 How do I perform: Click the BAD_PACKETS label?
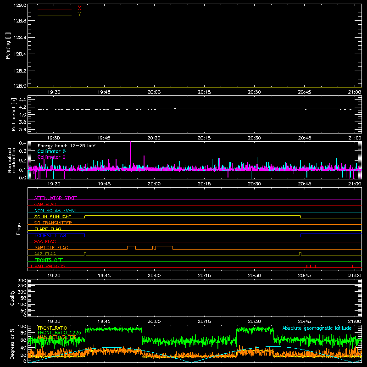50,266
